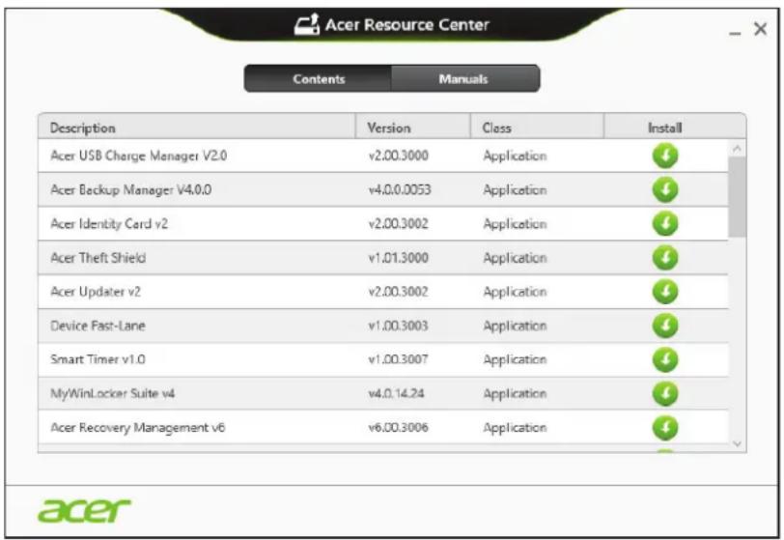Select 'Smart Timer v1.0' description
784x540 pixels.
point(98,359)
